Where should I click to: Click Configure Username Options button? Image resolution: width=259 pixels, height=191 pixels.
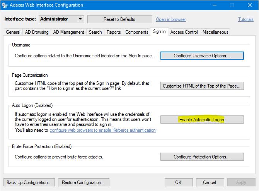click(202, 56)
